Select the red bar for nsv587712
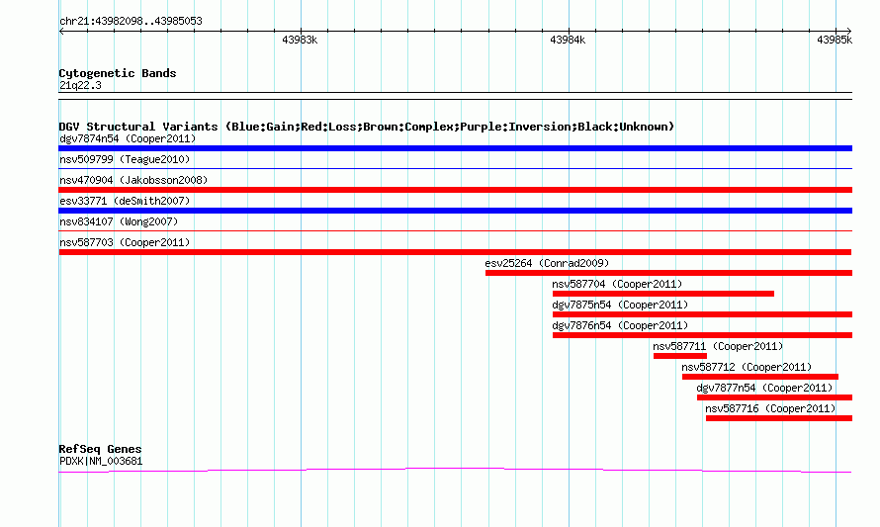Viewport: 880px width, 527px height. click(760, 377)
